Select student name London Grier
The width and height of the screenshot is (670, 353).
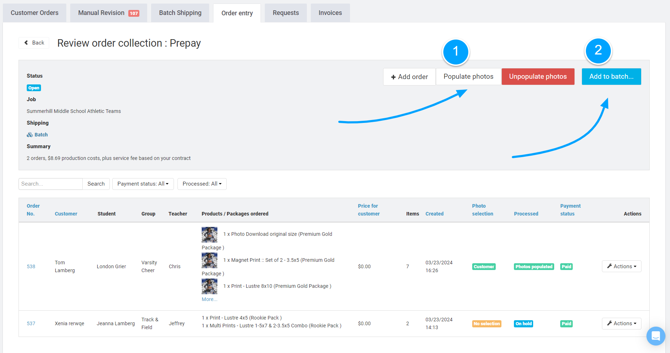click(111, 266)
